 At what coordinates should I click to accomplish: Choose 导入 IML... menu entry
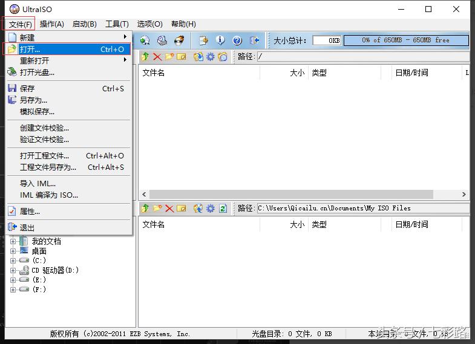pos(68,184)
